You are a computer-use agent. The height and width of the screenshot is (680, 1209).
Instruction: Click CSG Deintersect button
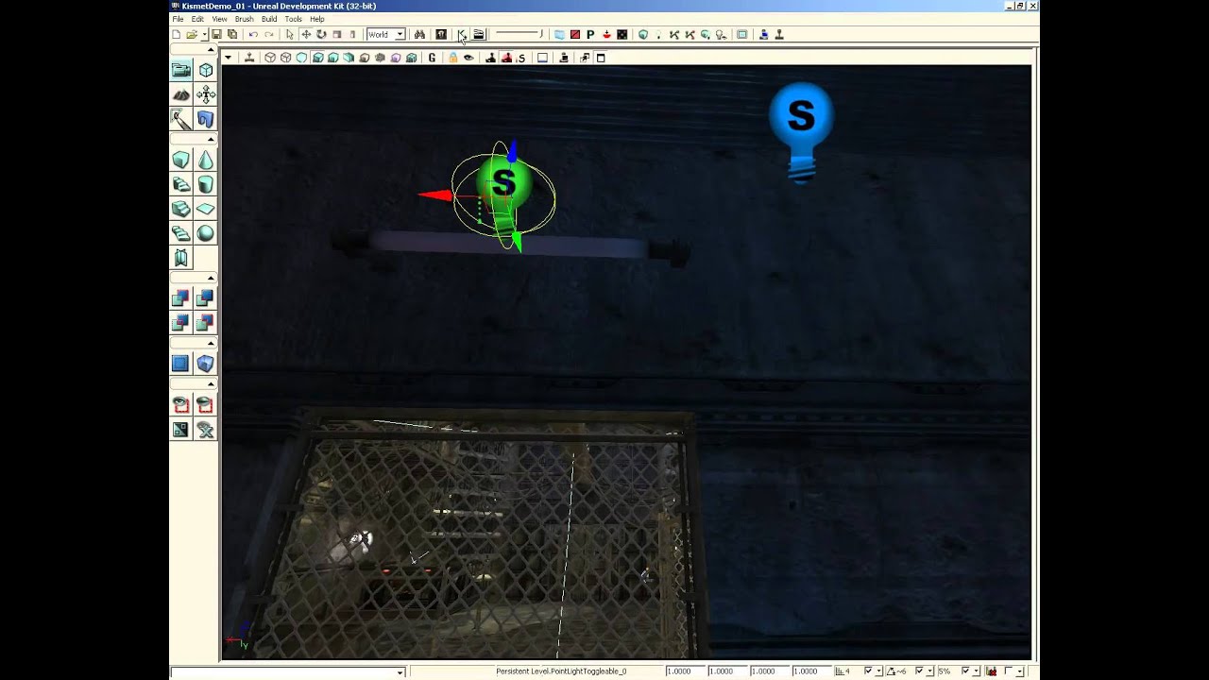(205, 323)
